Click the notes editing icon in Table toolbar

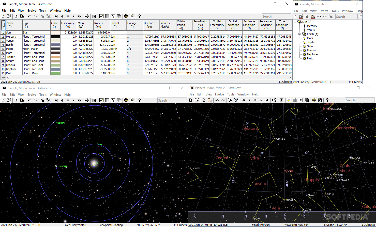[132, 16]
